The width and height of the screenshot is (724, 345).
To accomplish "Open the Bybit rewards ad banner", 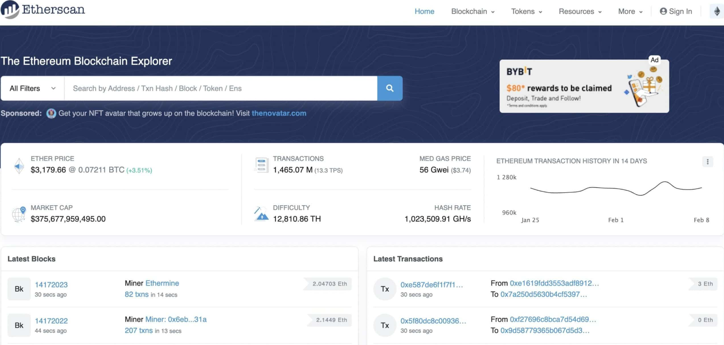I will click(584, 86).
